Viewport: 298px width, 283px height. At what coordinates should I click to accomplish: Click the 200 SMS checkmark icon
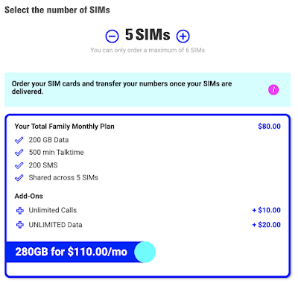19,165
